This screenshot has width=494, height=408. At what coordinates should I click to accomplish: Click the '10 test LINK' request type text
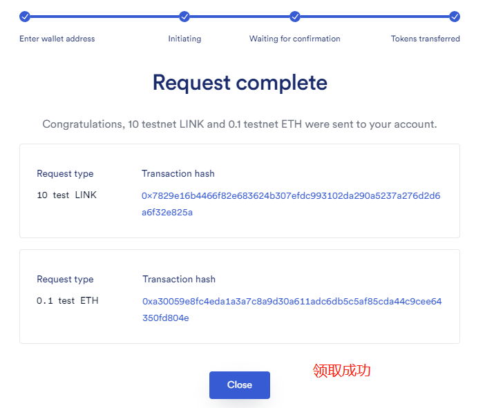pyautogui.click(x=67, y=195)
